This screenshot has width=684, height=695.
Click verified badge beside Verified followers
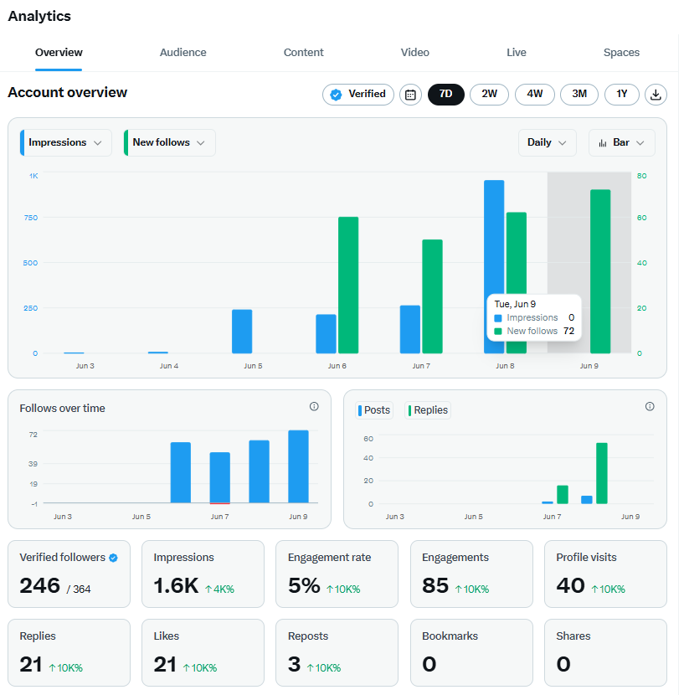(x=114, y=558)
